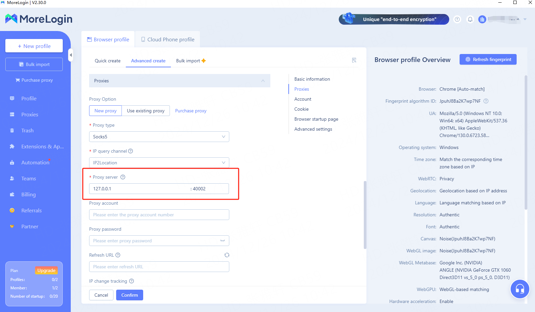
Task: Click the Proxy server help icon
Action: coord(123,177)
